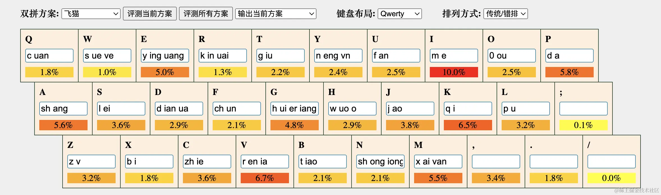Edit the M key field 'x ai van'
661x195 pixels.
click(438, 161)
